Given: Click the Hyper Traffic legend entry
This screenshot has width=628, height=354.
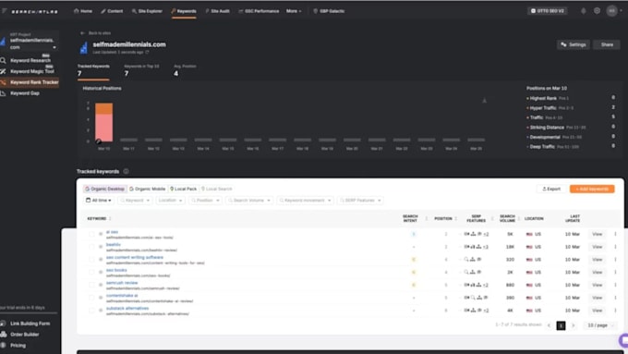Looking at the screenshot, I should [543, 108].
